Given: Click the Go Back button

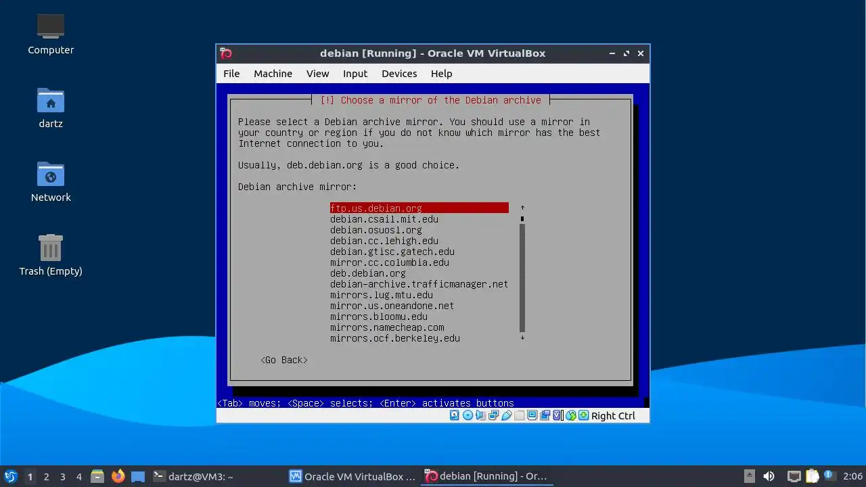Looking at the screenshot, I should tap(284, 360).
